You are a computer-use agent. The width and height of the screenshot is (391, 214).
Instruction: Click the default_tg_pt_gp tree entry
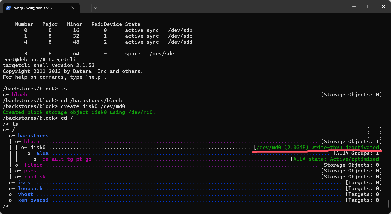point(67,159)
